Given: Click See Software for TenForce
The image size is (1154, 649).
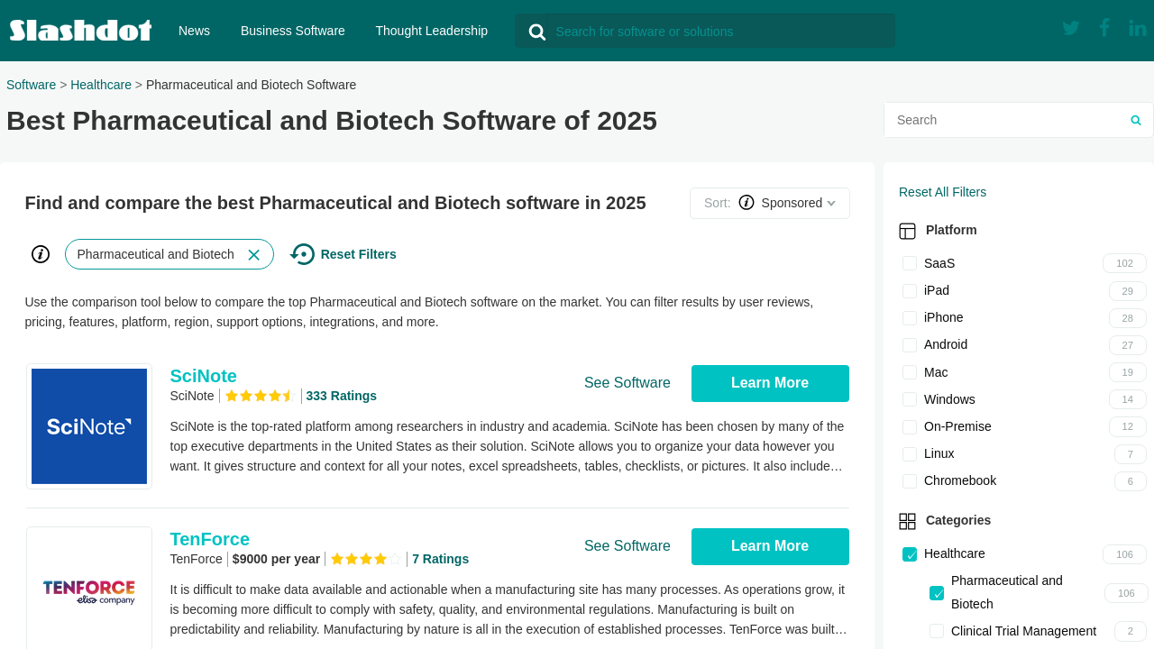Looking at the screenshot, I should pyautogui.click(x=627, y=546).
